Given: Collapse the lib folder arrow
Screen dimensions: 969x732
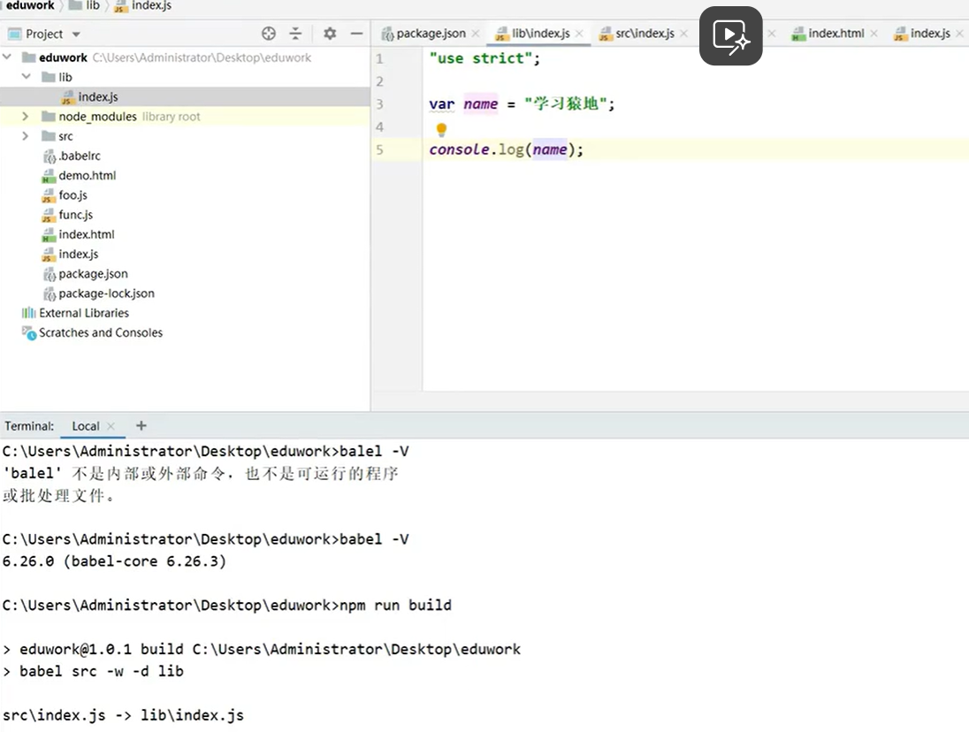Looking at the screenshot, I should pyautogui.click(x=26, y=77).
